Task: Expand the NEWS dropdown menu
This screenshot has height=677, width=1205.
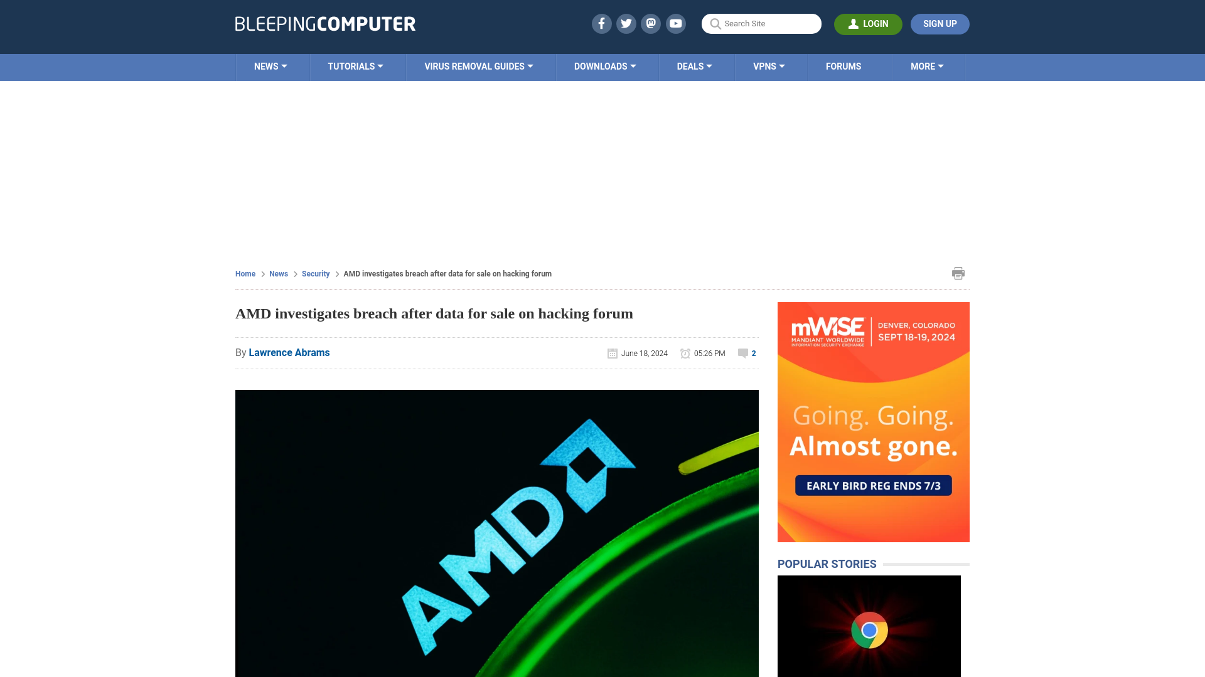Action: coord(270,66)
